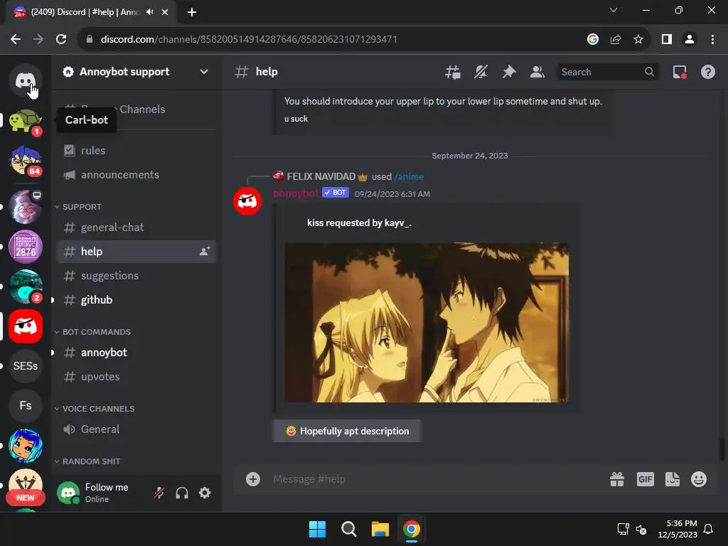
Task: Share this page from the address bar
Action: (616, 40)
